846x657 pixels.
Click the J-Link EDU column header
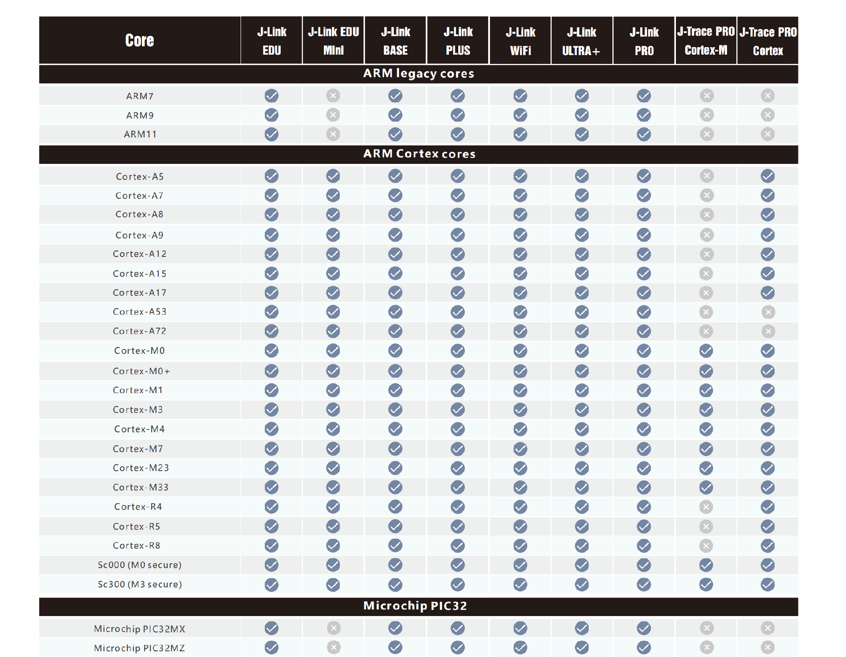pyautogui.click(x=272, y=41)
